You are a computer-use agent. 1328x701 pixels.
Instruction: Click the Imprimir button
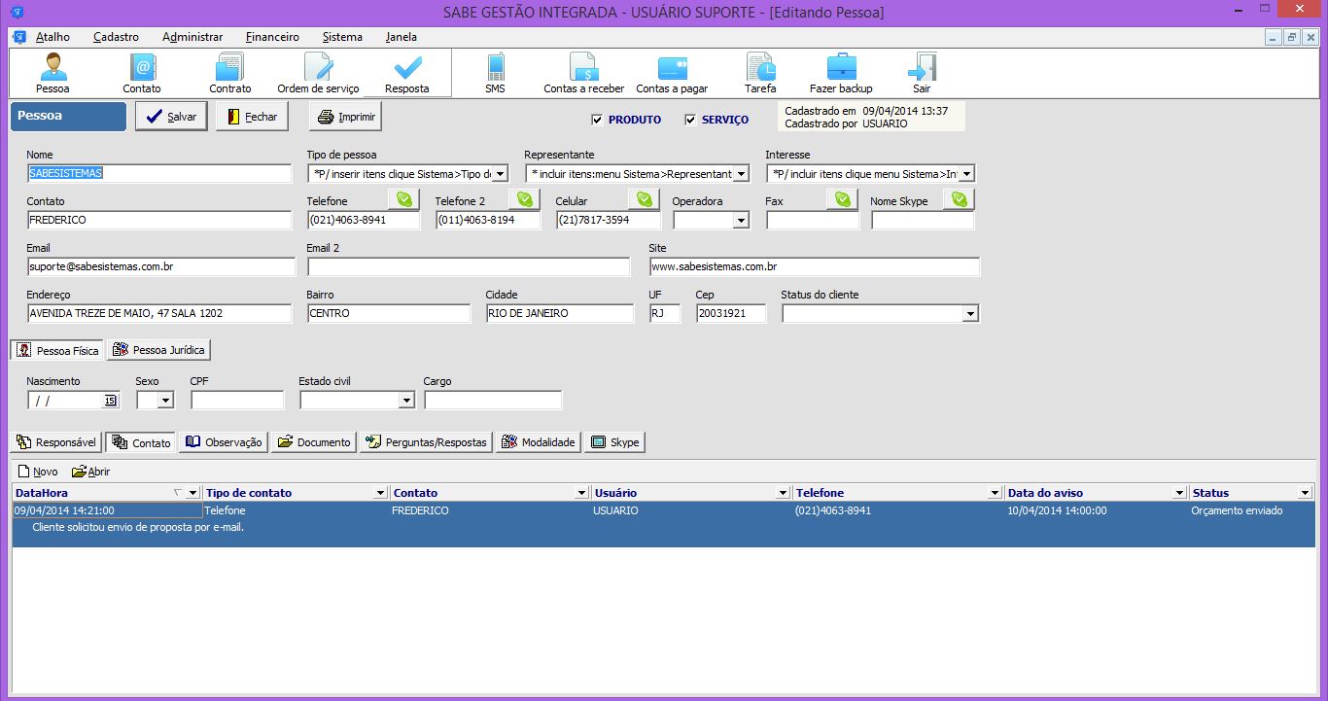point(345,117)
